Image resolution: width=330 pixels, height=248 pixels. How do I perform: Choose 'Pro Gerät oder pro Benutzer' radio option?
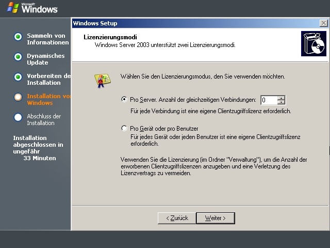tap(124, 128)
